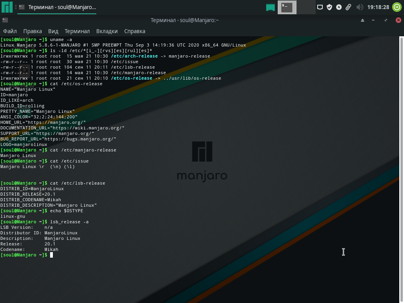
Task: Click the DOCUMENTATION_URL line
Action: (x=62, y=128)
